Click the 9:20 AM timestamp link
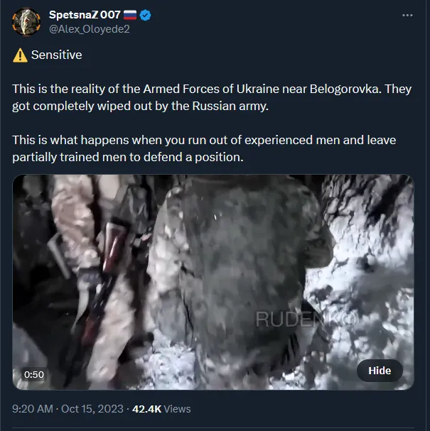 click(33, 409)
